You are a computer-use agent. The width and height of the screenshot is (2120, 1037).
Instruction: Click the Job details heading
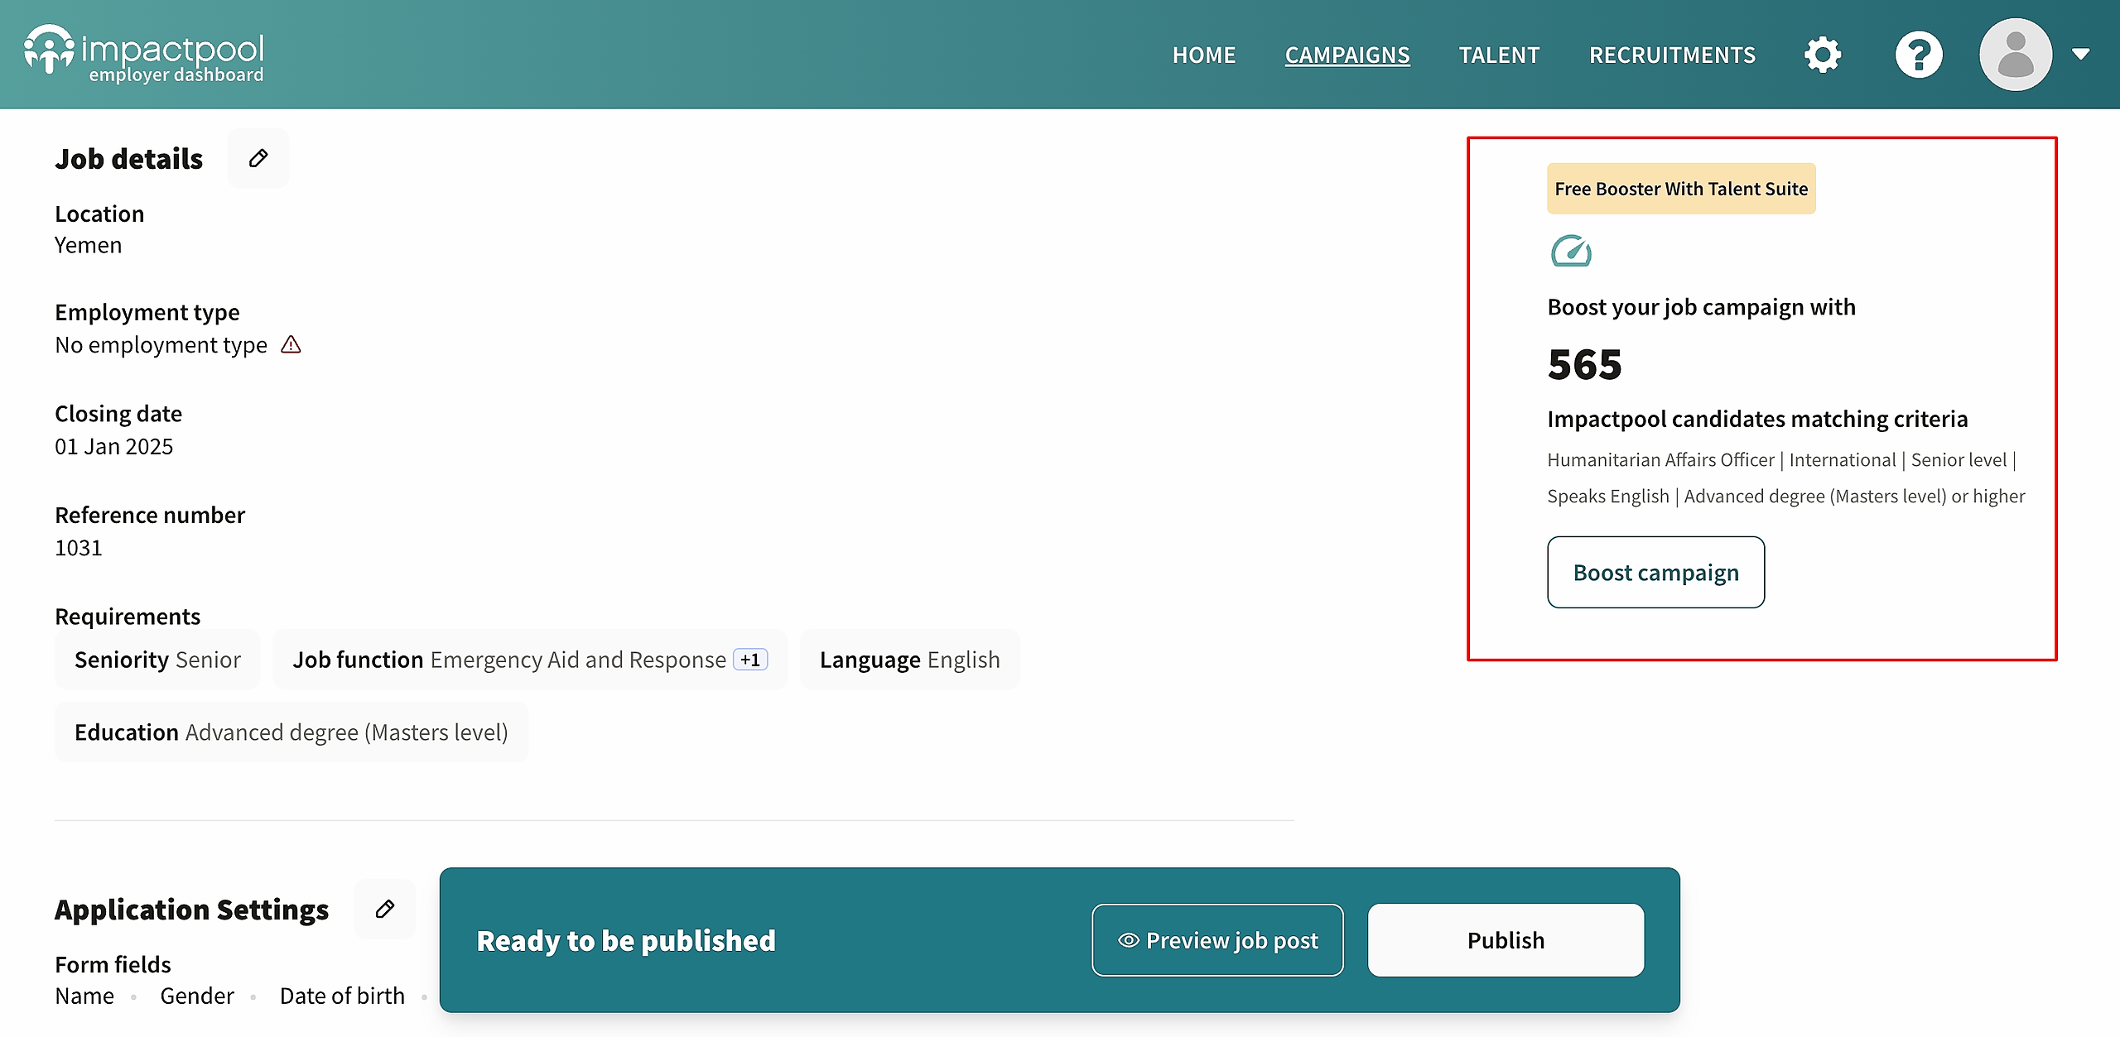[x=128, y=158]
